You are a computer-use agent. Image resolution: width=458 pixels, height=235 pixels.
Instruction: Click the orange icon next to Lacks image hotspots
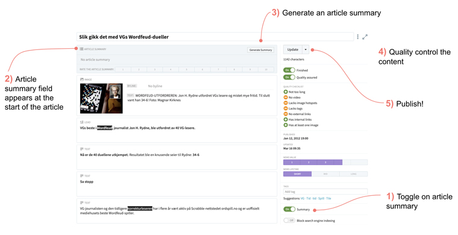286,103
